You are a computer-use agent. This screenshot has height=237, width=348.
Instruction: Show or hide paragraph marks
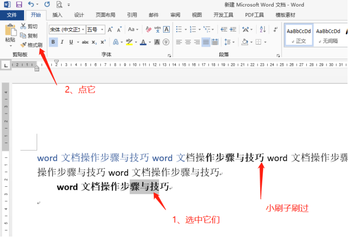275,29
